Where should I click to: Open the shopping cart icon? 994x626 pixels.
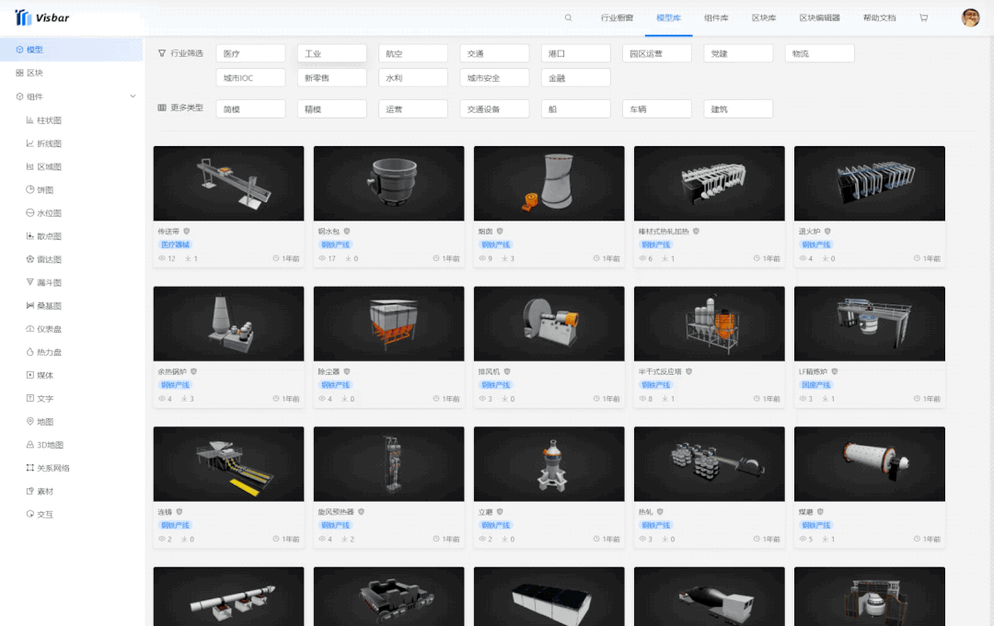click(x=924, y=17)
